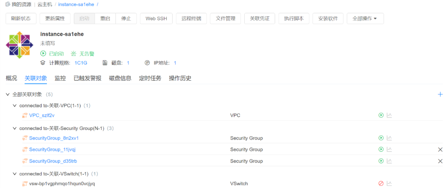Viewport: 448px width, 188px height.
Task: Click the CentOS instance logo image
Action: coord(19,45)
